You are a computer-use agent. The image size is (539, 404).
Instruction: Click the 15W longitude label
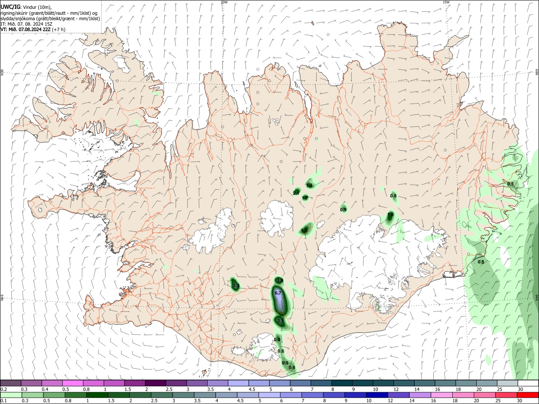[x=446, y=2]
